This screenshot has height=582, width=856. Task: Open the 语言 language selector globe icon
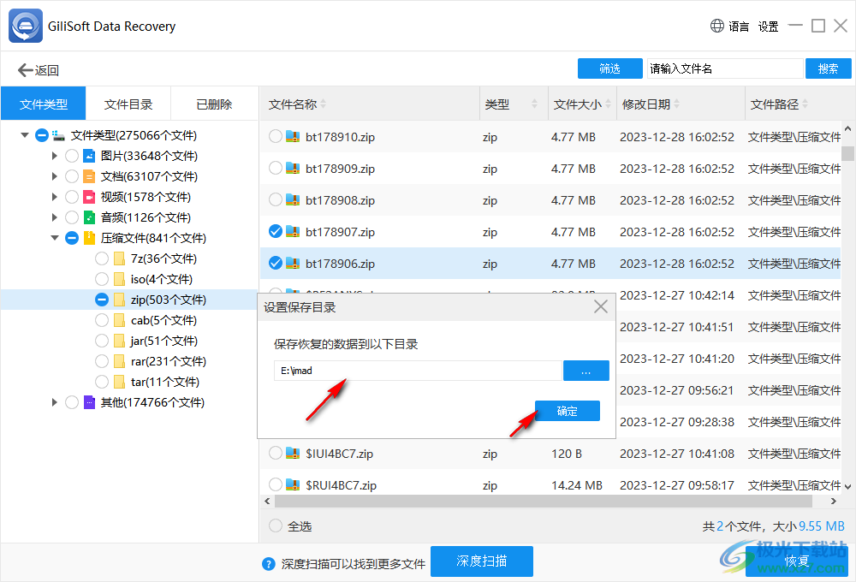point(716,26)
